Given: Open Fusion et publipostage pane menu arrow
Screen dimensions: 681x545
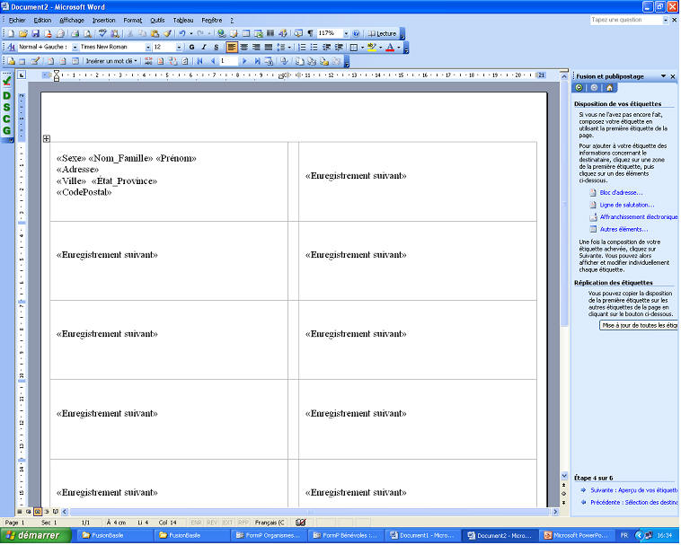Looking at the screenshot, I should [663, 76].
